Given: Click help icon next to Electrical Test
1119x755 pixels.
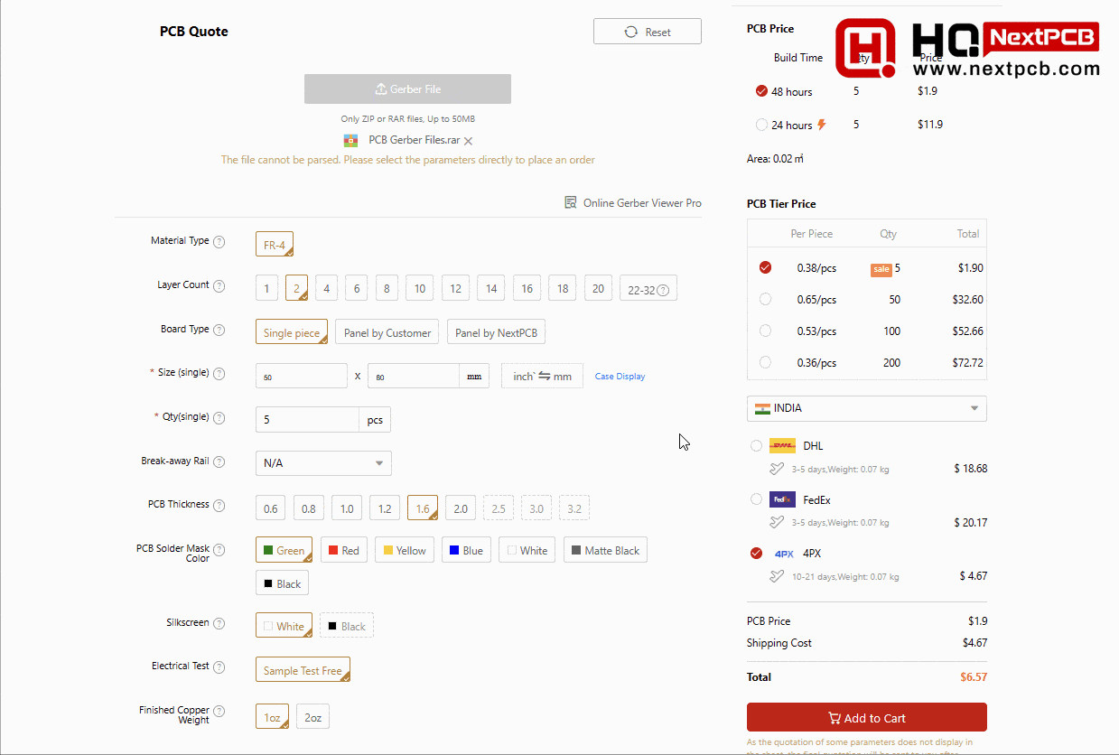Looking at the screenshot, I should [219, 667].
